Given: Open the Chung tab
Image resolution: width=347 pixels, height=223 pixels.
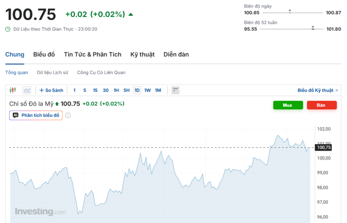Looking at the screenshot, I should [x=15, y=54].
